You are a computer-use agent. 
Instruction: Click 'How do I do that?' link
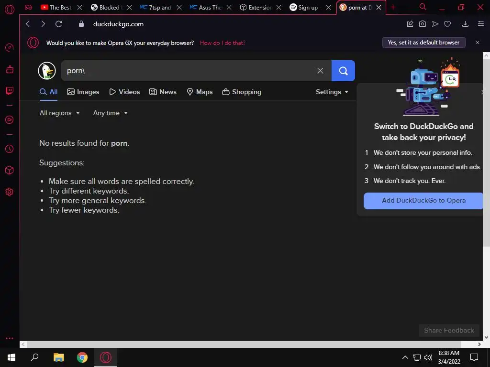pyautogui.click(x=223, y=43)
